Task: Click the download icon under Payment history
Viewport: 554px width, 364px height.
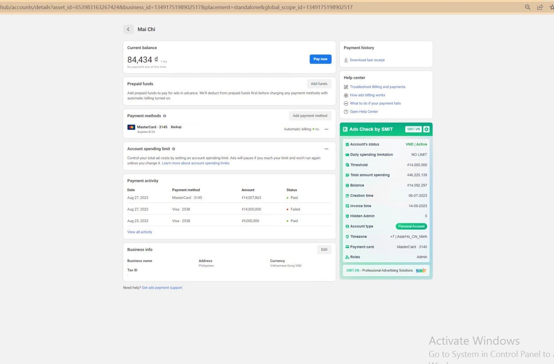Action: 346,60
